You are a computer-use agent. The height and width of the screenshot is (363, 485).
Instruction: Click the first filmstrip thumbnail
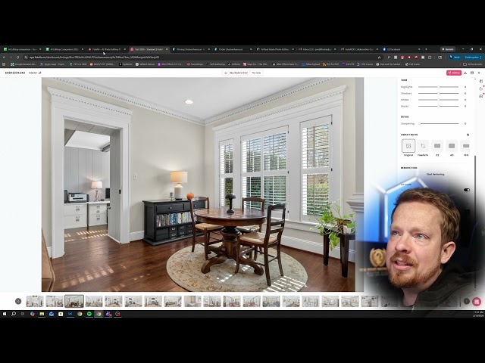click(x=35, y=301)
